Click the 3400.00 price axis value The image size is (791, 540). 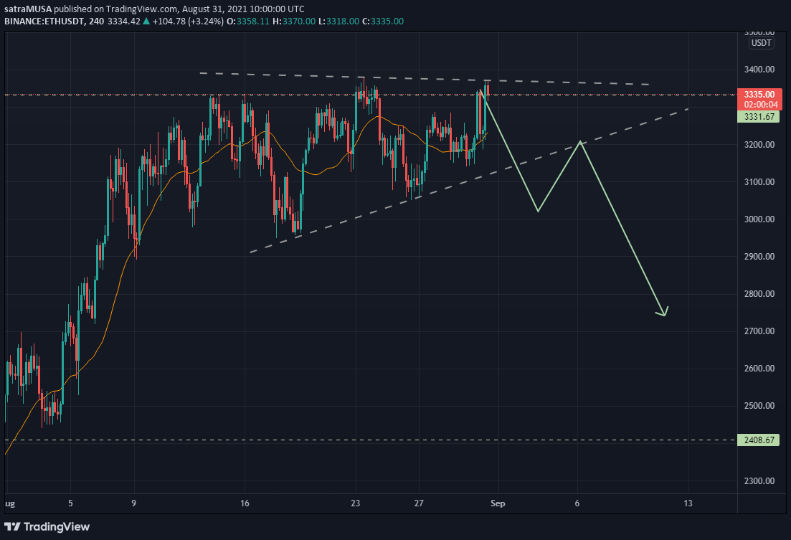pos(759,70)
